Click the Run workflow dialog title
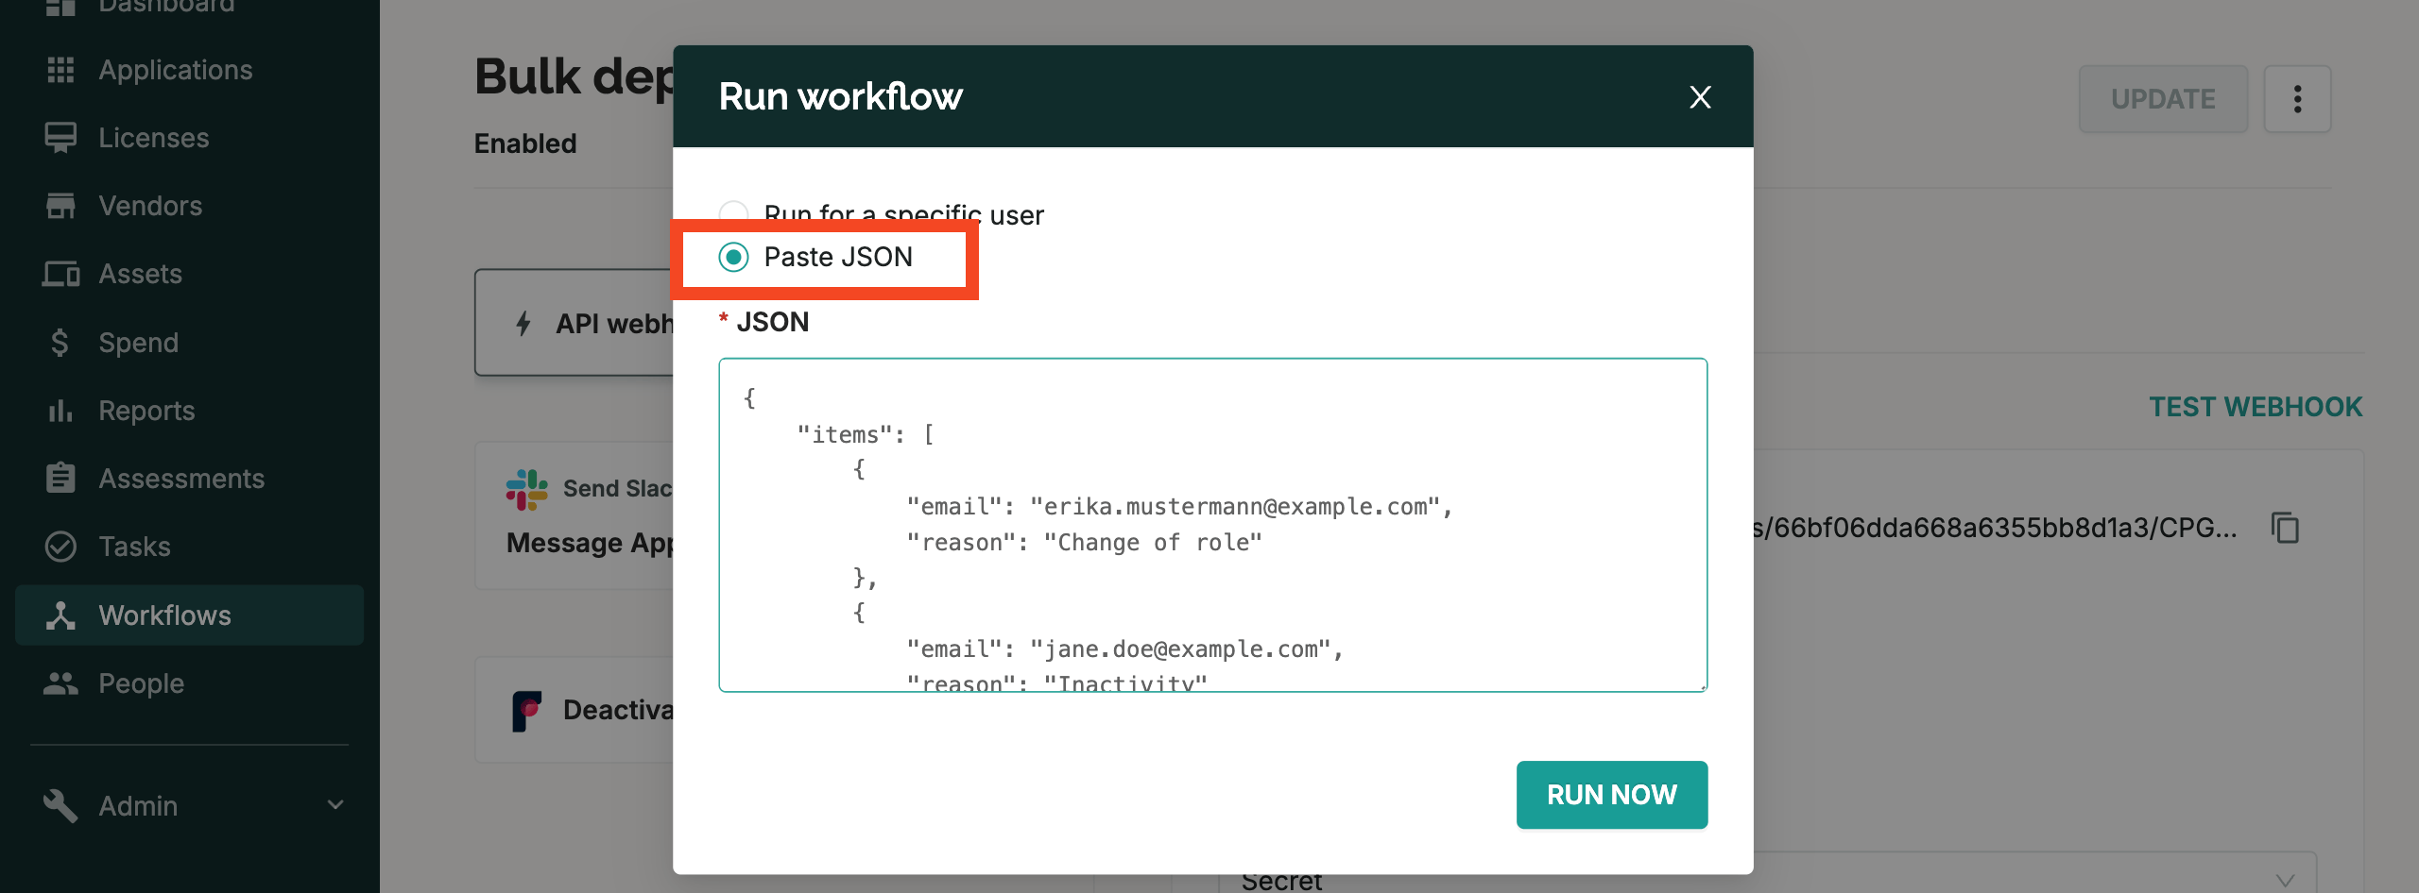The width and height of the screenshot is (2419, 893). coord(840,96)
